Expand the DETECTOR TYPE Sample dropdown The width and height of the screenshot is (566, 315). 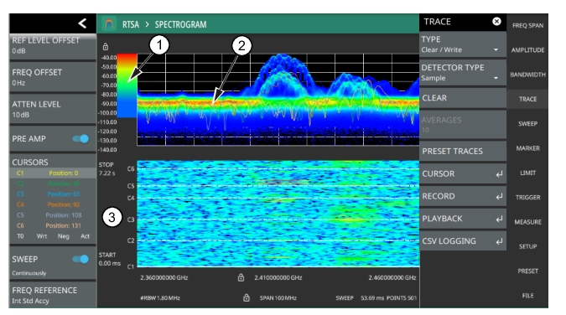[463, 73]
